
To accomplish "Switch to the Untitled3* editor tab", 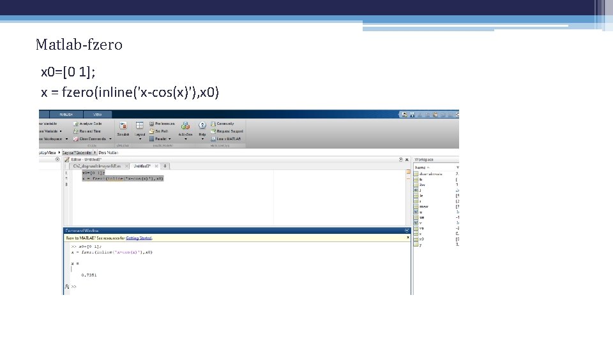I will (142, 166).
